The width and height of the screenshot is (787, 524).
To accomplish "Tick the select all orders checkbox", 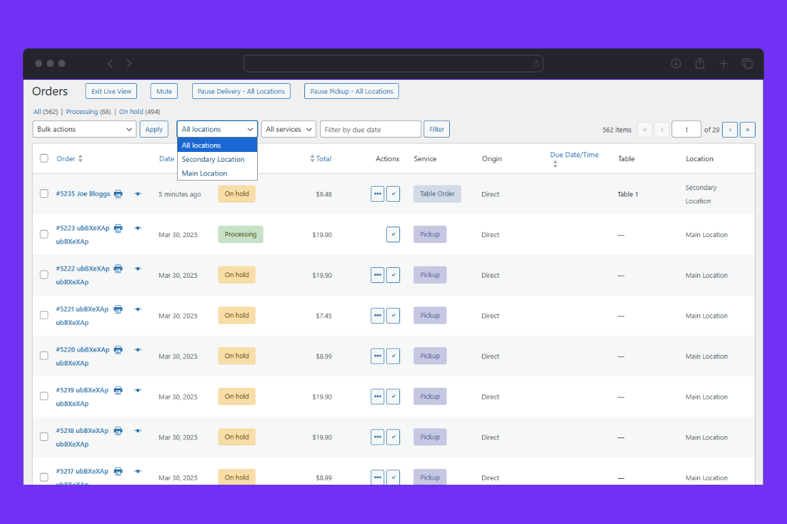I will (44, 159).
